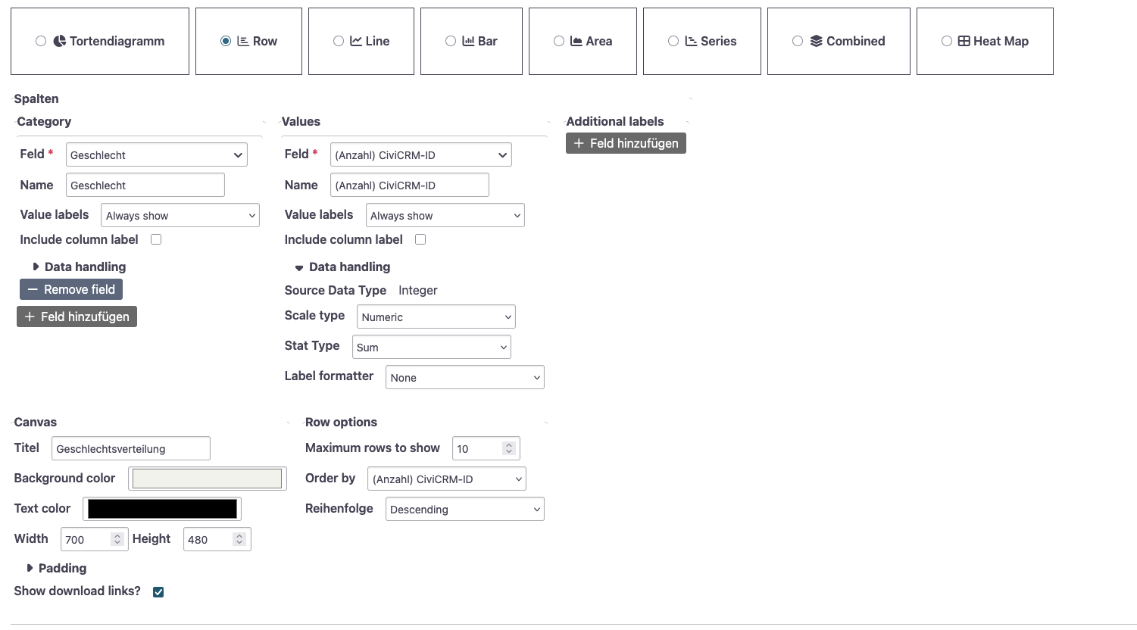The width and height of the screenshot is (1137, 630).
Task: Open the Background color swatch
Action: pos(207,478)
